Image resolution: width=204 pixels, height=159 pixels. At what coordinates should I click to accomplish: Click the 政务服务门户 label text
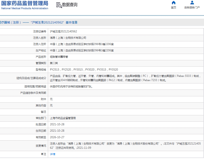pos(192,8)
